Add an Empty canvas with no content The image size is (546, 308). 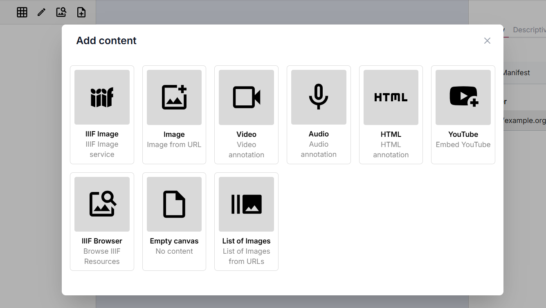(174, 221)
